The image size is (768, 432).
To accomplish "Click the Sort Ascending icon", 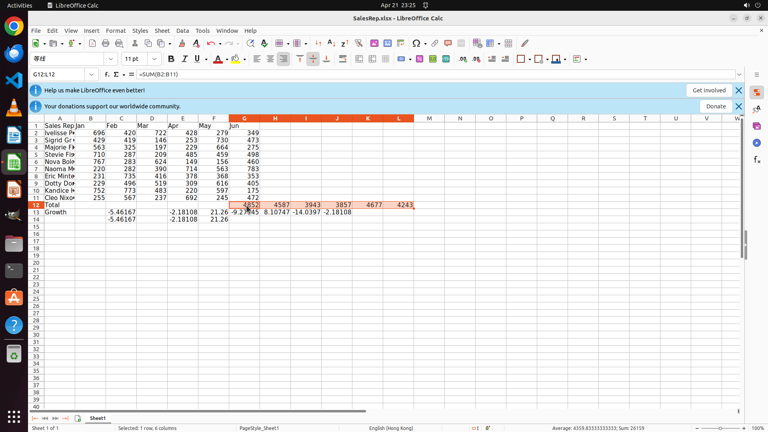I will [331, 43].
